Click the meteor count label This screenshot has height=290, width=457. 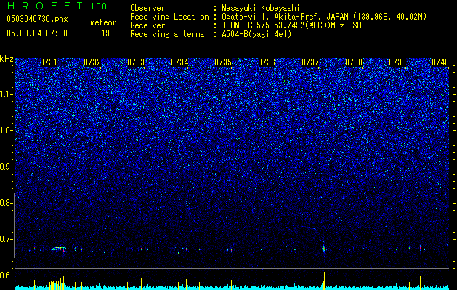(103, 22)
